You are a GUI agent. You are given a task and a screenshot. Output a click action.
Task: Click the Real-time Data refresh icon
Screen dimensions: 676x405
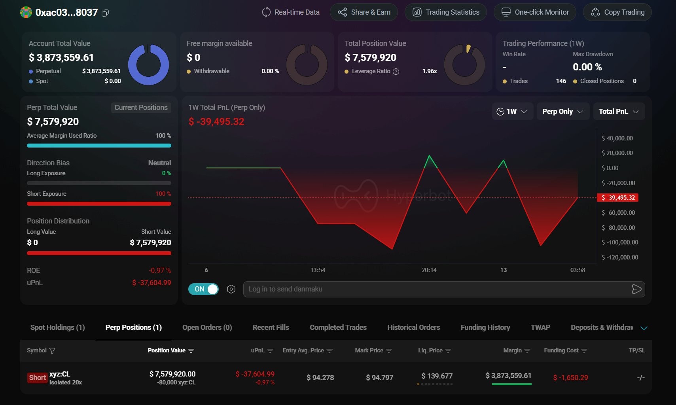(x=266, y=12)
